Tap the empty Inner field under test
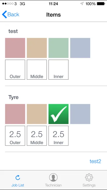Viewport: 107px width, 190px height. pos(58,70)
